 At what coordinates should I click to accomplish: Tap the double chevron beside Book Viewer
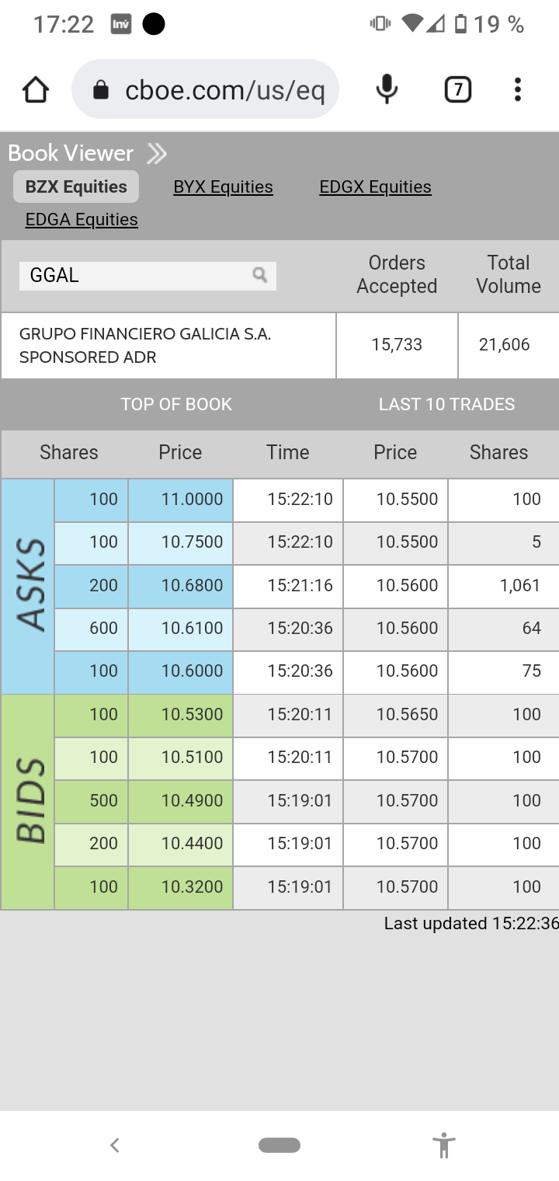[157, 154]
